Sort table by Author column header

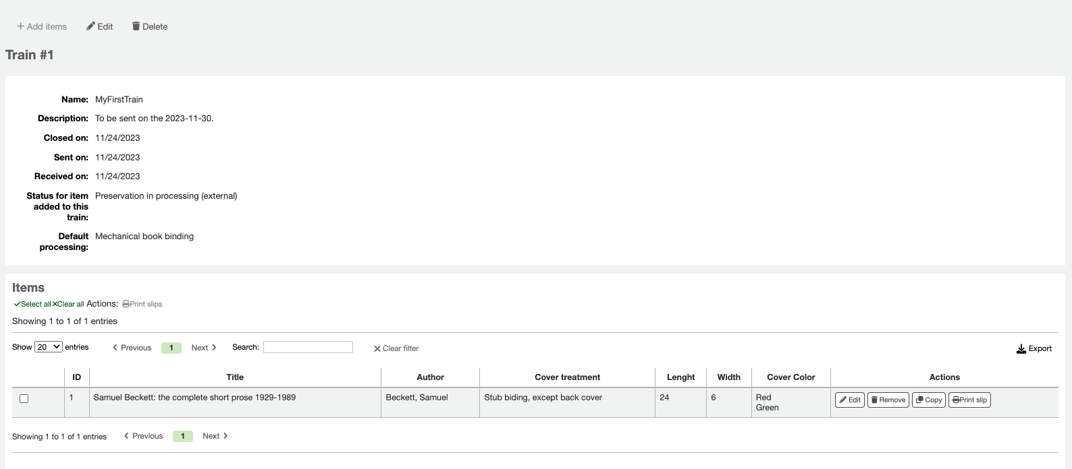[430, 377]
